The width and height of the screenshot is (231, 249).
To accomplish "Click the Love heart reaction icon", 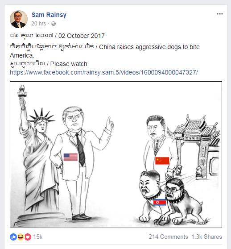I will click(x=28, y=237).
